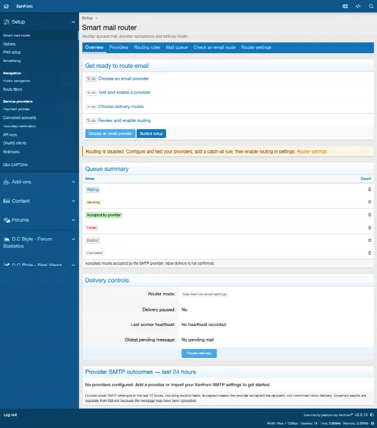Start the Guided setup button
The width and height of the screenshot is (377, 428).
(x=151, y=133)
